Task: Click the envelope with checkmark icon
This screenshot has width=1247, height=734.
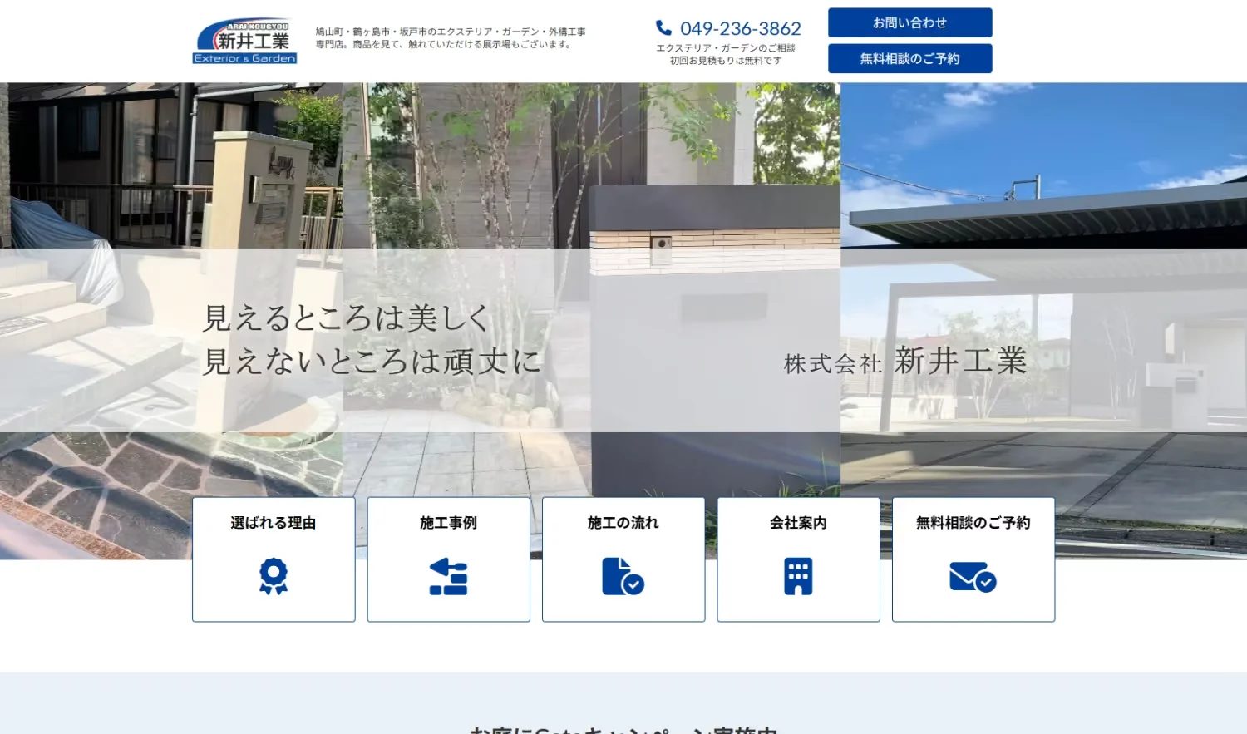Action: (x=973, y=576)
